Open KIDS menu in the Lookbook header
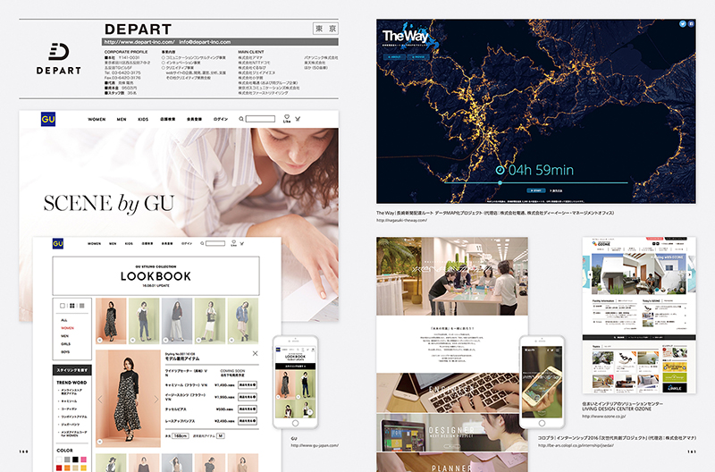The height and width of the screenshot is (472, 715). (129, 243)
